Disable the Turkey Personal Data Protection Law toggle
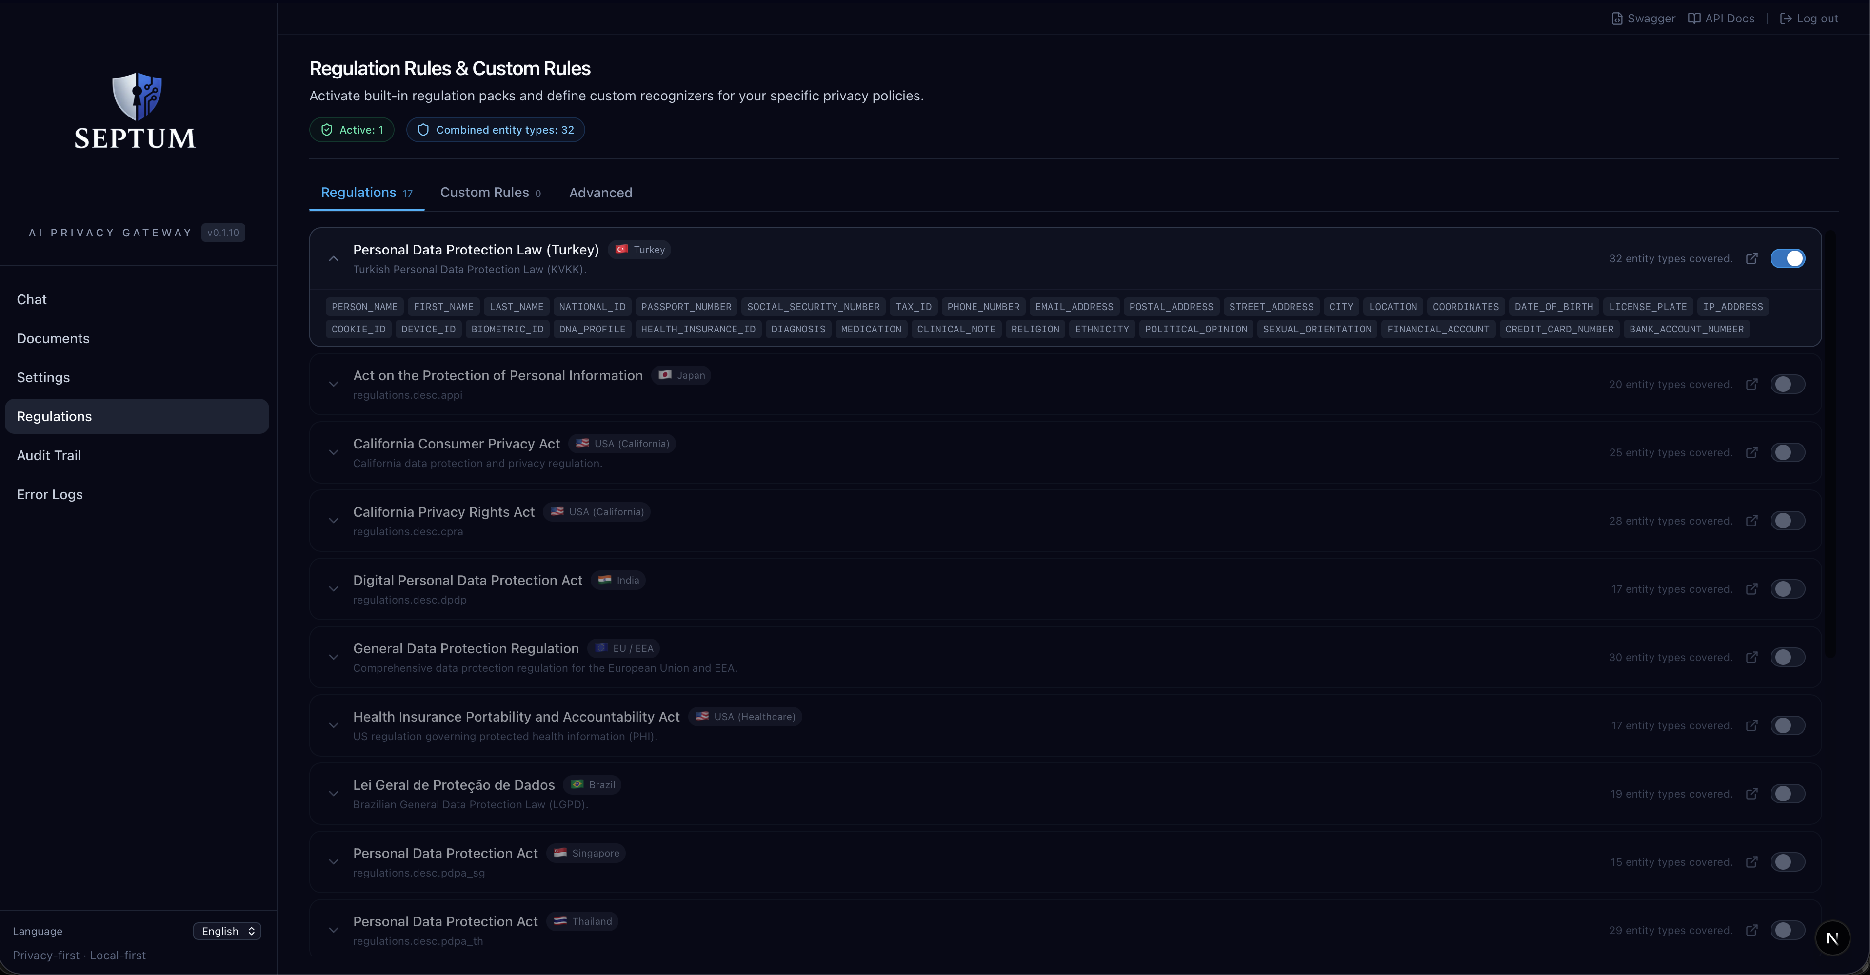 [1787, 259]
